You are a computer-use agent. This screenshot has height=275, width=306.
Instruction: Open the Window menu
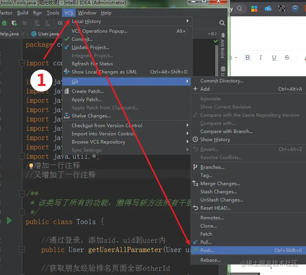(87, 13)
